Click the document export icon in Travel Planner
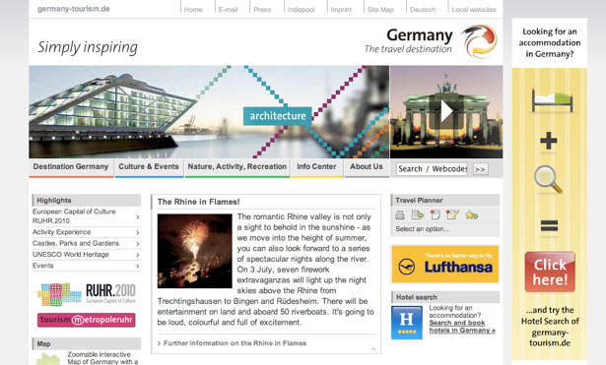The image size is (606, 365). click(418, 214)
